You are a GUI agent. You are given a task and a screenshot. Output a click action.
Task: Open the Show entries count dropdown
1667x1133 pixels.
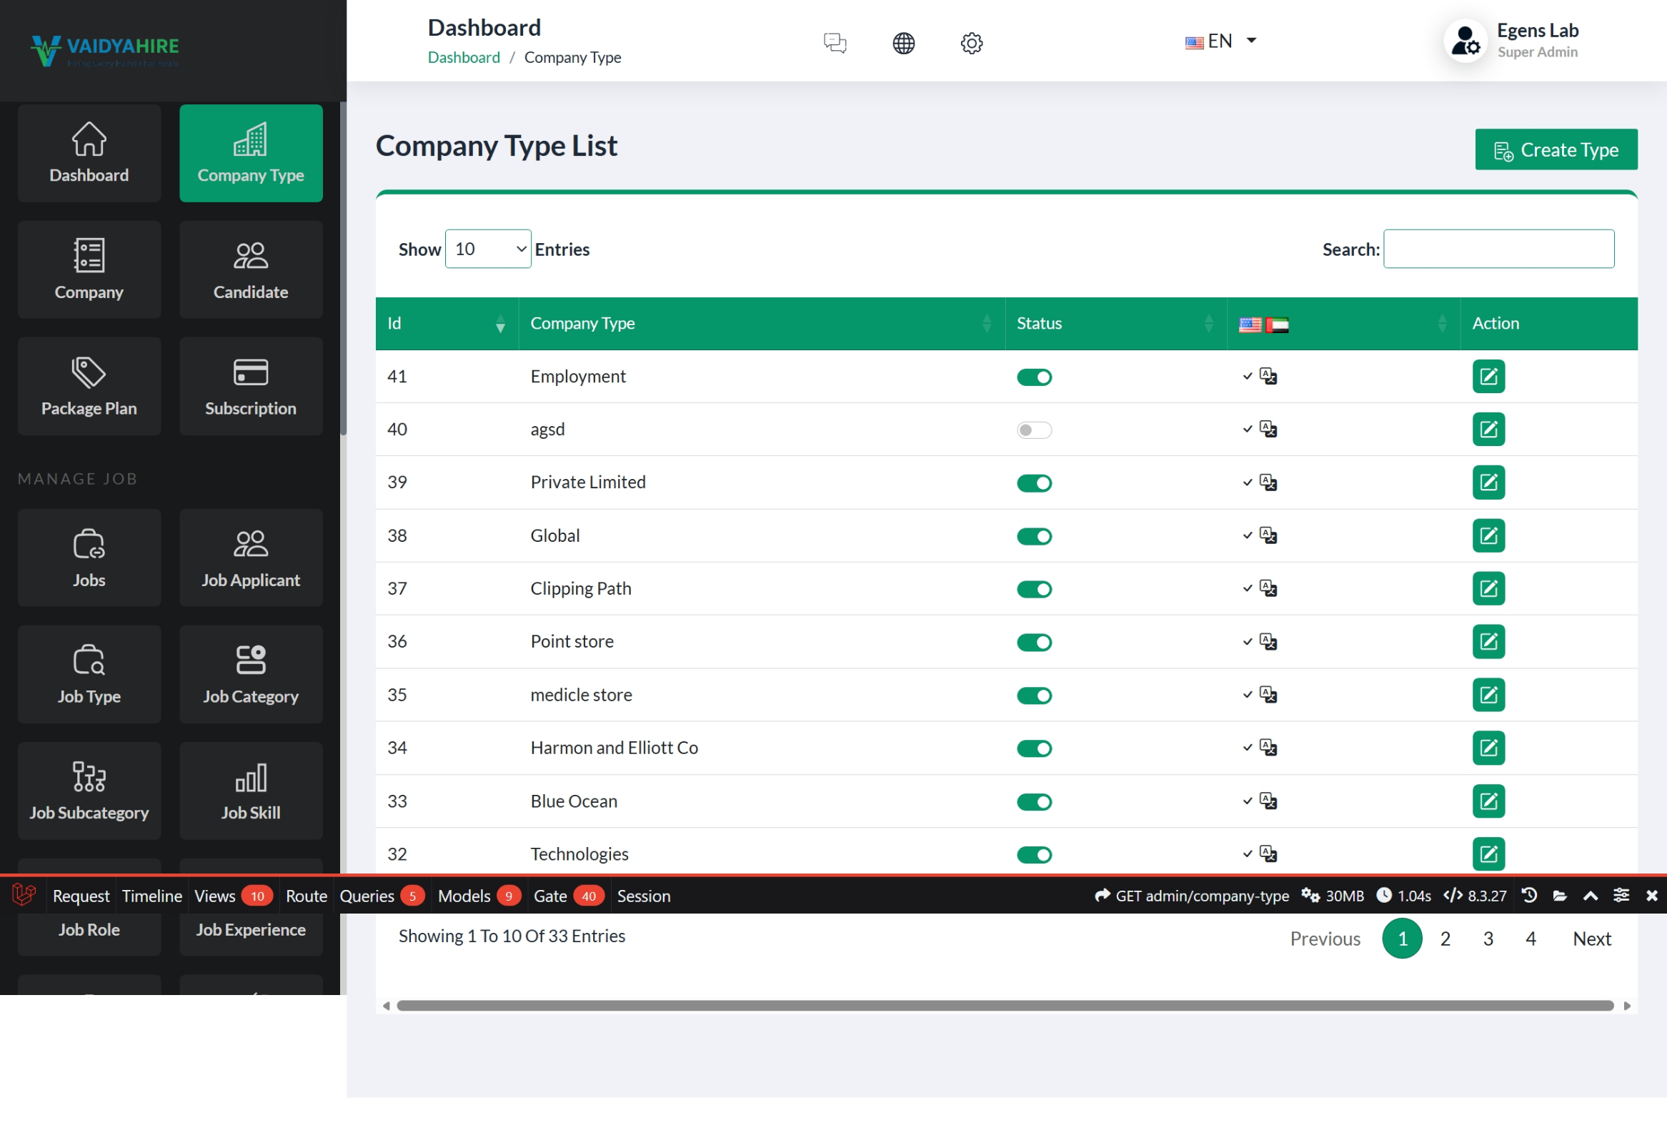[488, 249]
